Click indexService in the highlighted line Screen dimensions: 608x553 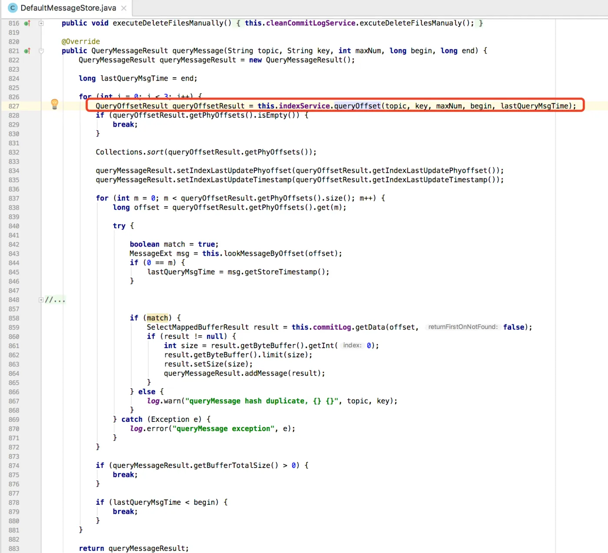304,106
